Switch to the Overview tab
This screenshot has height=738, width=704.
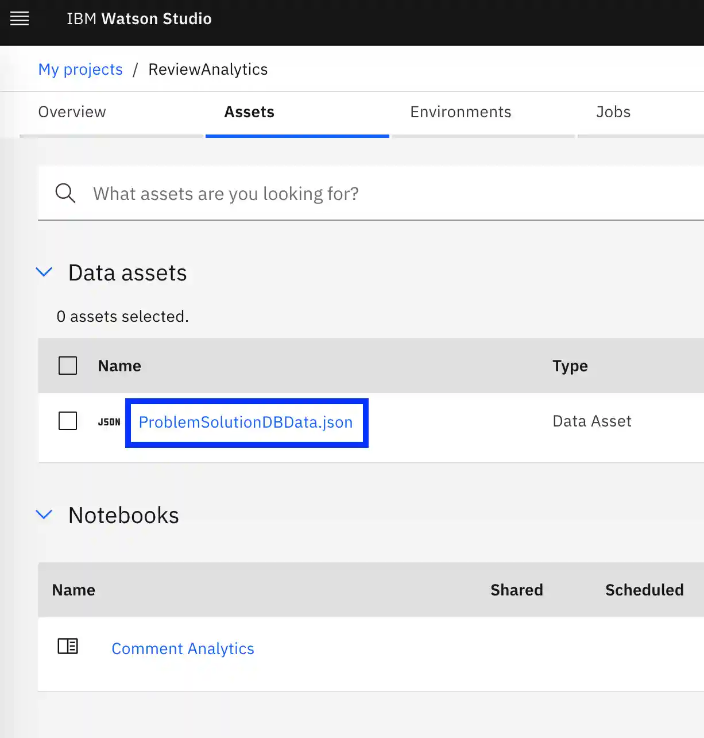72,112
